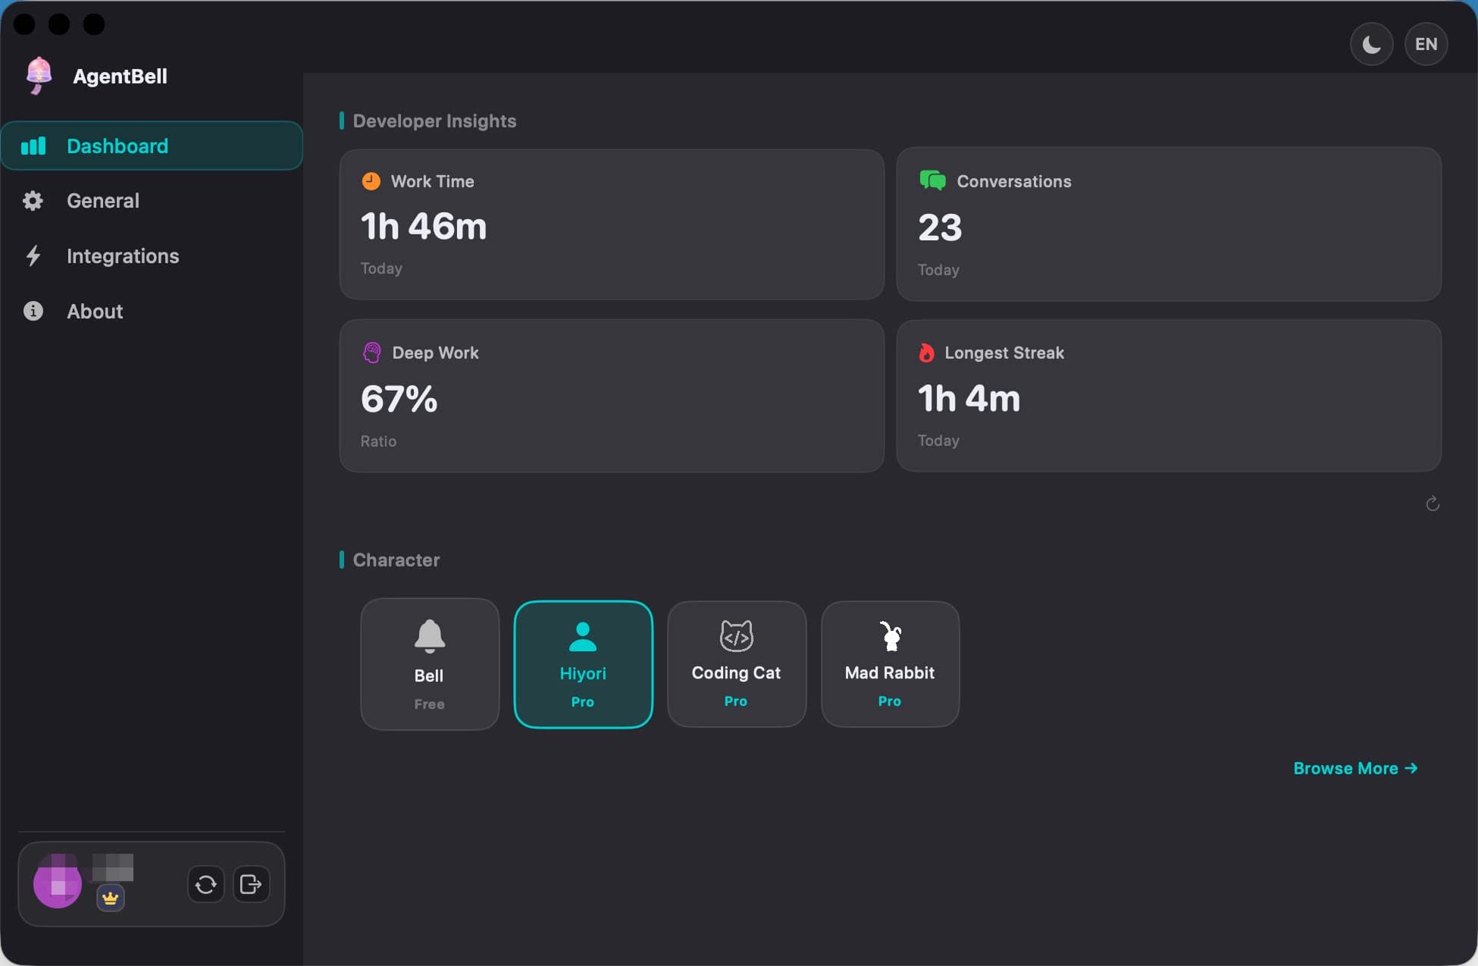Select the General settings gear icon

pyautogui.click(x=33, y=200)
